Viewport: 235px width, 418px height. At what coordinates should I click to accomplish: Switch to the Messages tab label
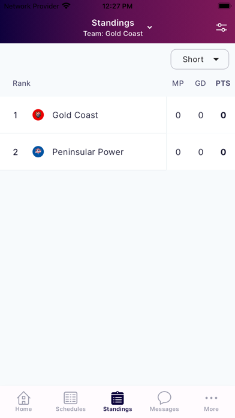[164, 409]
